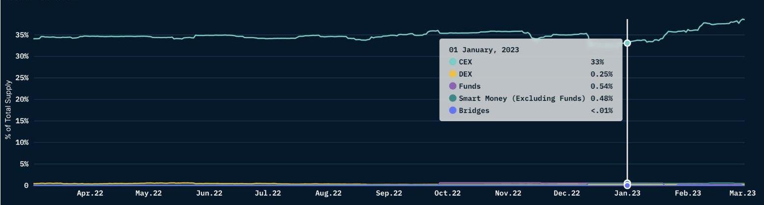The image size is (764, 205).
Task: Click the Funds 0.54% value in tooltip
Action: [601, 86]
